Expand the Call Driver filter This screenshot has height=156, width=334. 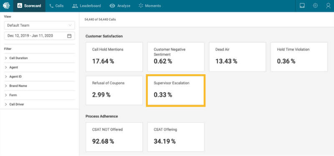tap(39, 104)
